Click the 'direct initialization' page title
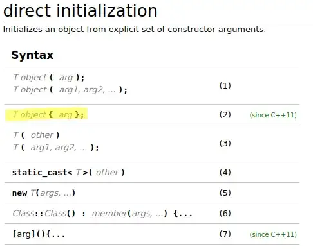Image resolution: width=313 pixels, height=249 pixels. coord(81,11)
